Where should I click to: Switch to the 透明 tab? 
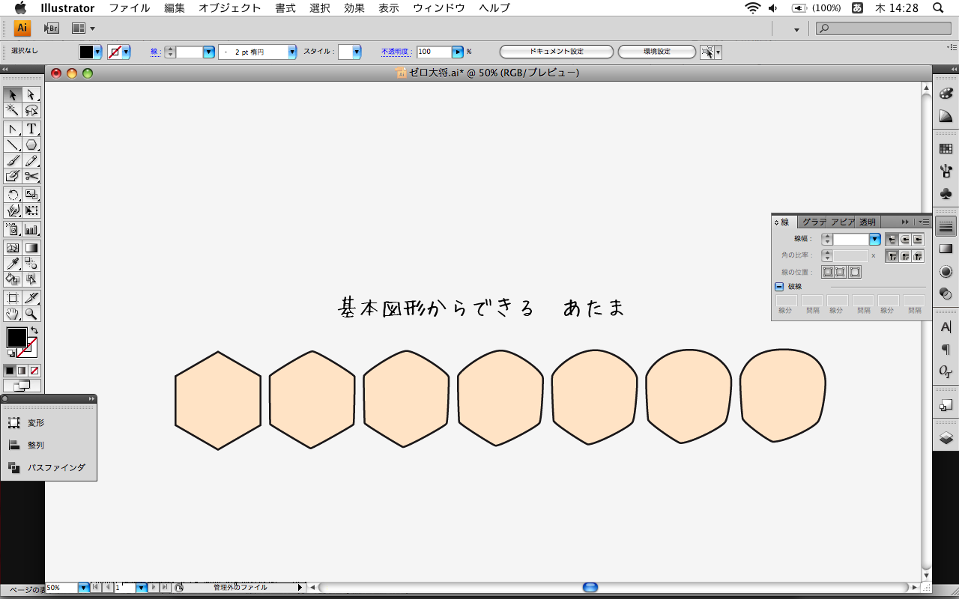click(x=867, y=222)
